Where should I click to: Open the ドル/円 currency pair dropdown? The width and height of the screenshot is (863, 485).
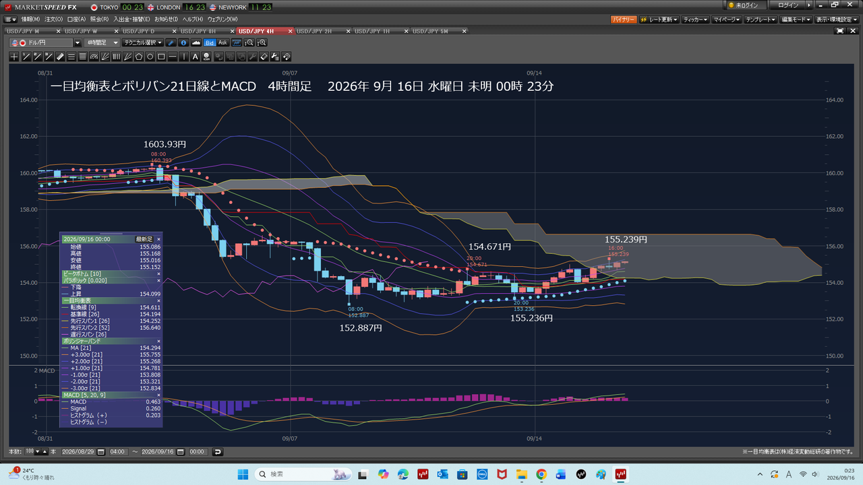(77, 42)
